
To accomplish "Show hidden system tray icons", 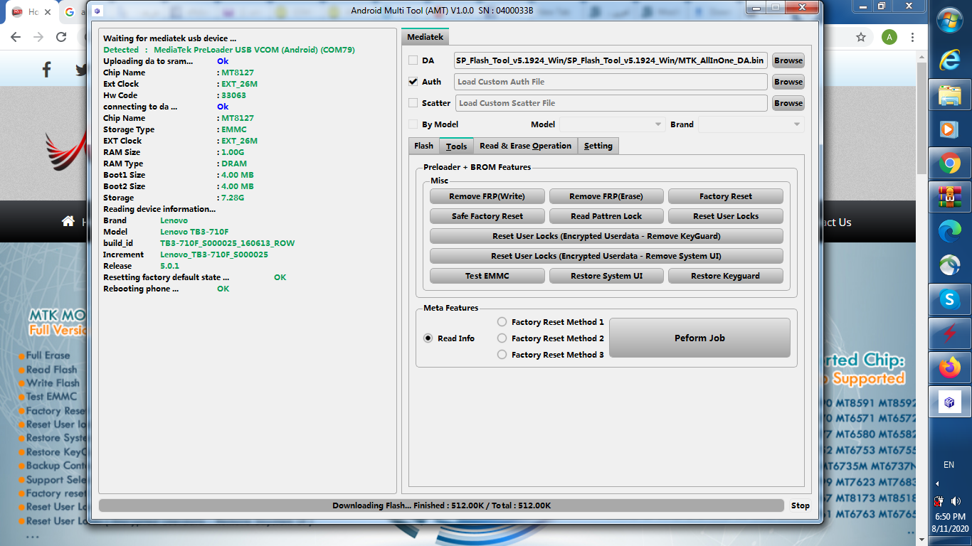I will point(937,483).
